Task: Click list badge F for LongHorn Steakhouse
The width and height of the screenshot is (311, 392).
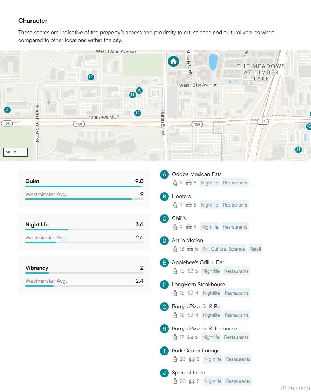Action: [x=164, y=285]
